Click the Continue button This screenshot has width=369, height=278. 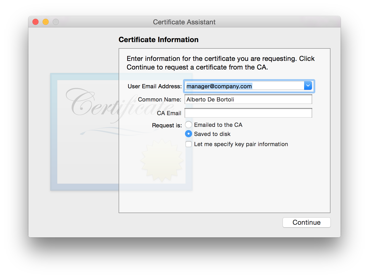click(x=306, y=222)
